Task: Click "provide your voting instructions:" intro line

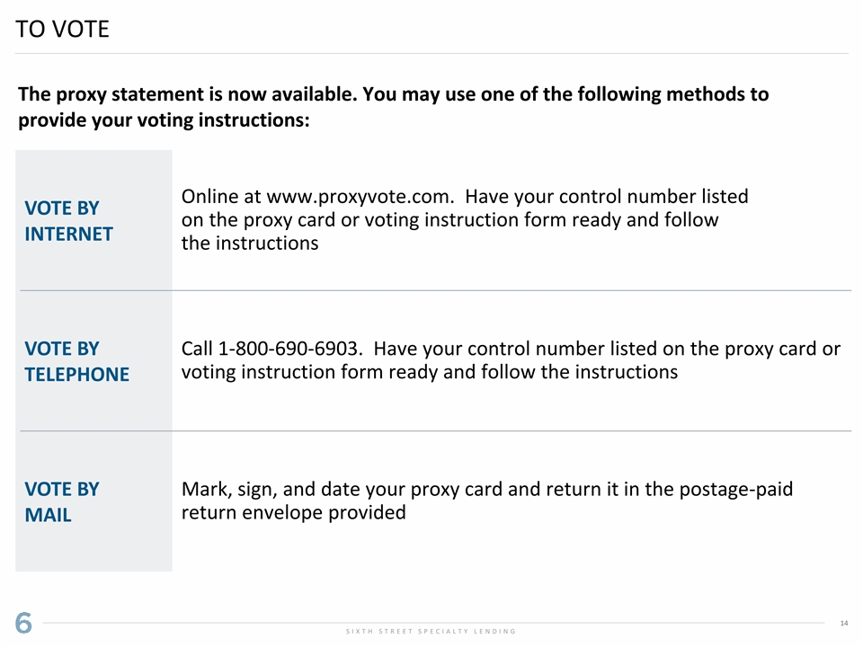Action: [x=164, y=120]
